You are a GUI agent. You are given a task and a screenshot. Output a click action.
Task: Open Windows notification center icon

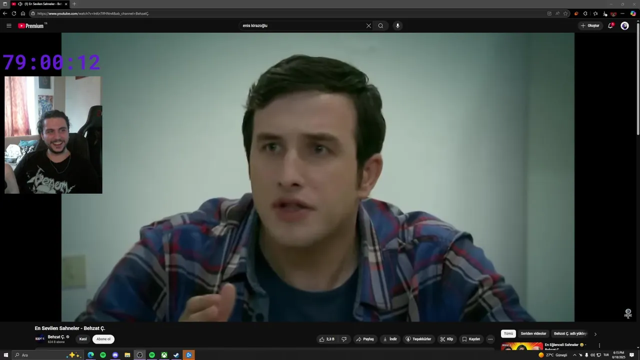[x=632, y=355]
